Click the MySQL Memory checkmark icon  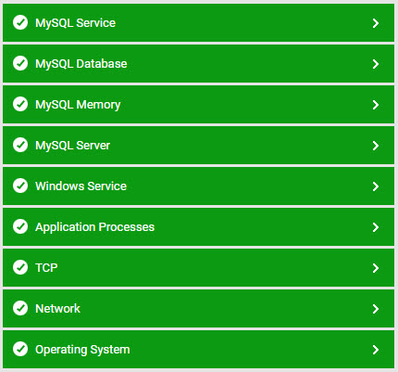20,104
